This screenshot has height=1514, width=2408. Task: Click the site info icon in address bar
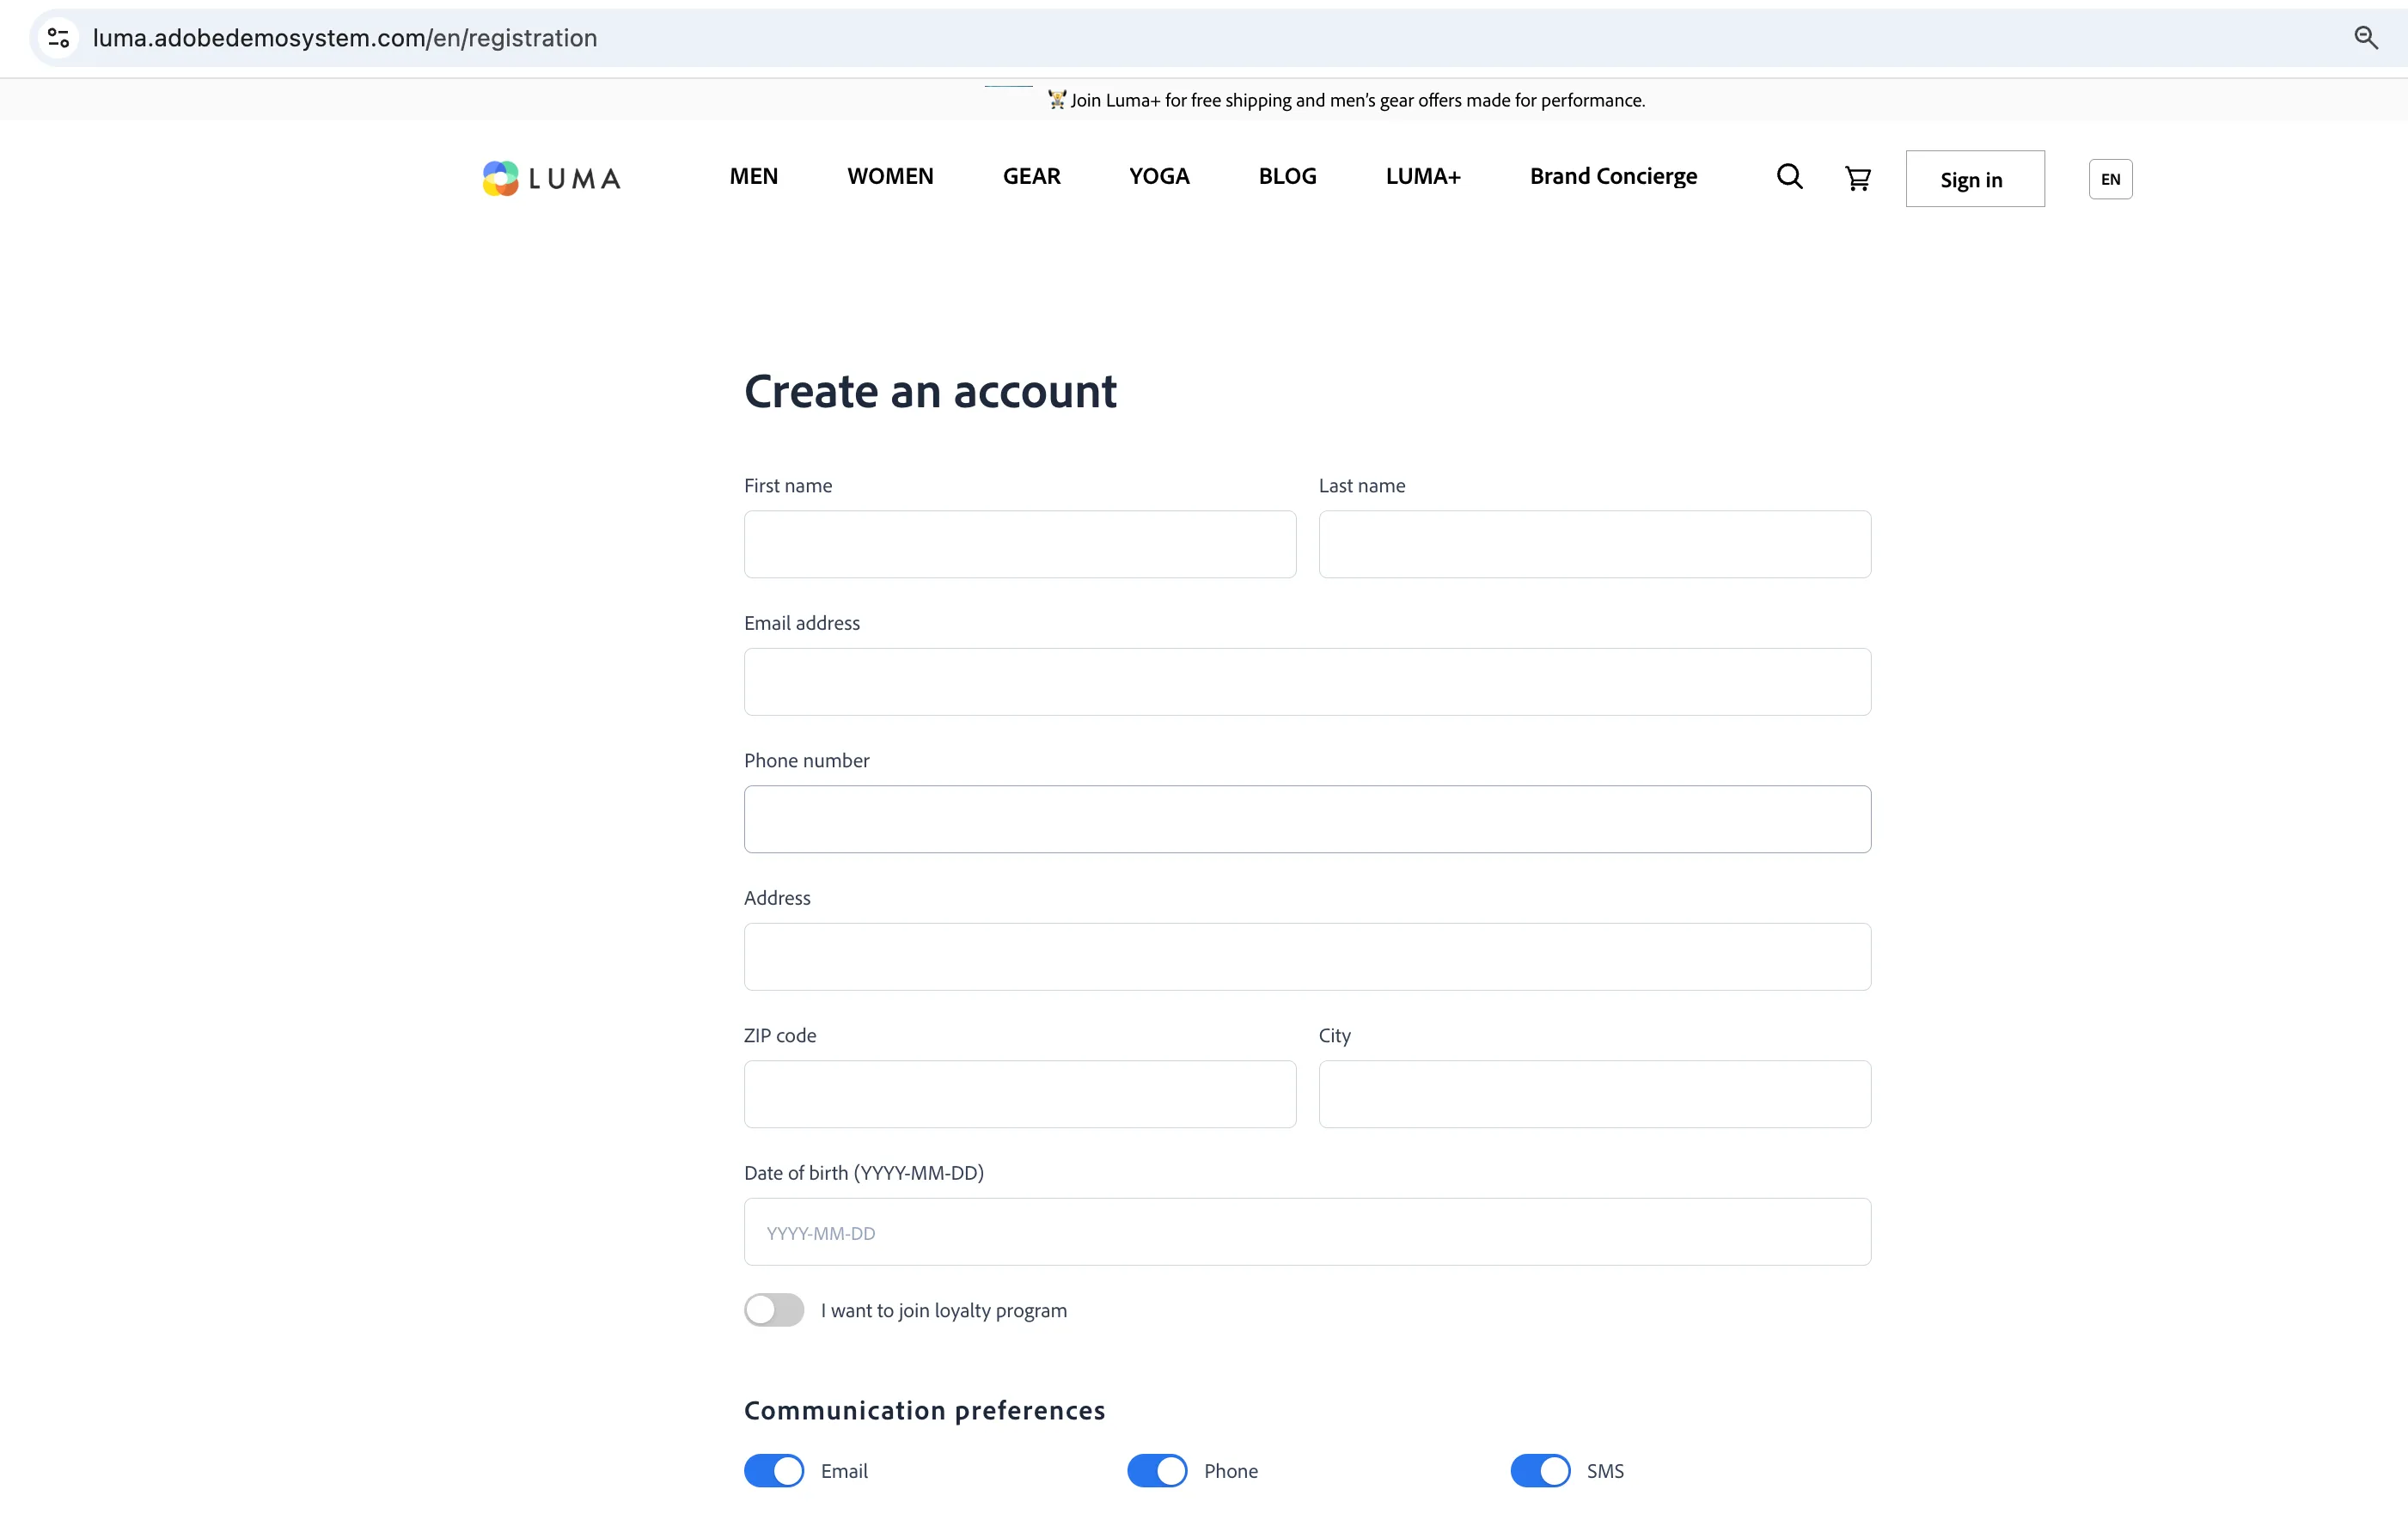coord(59,38)
